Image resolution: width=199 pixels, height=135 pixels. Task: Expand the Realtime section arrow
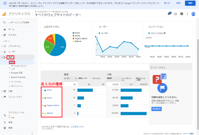pos(2,46)
